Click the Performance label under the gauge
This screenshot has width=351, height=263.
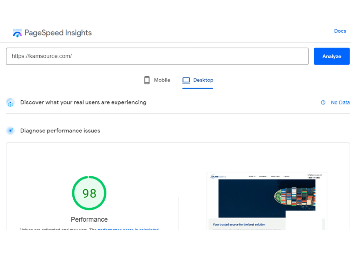[x=89, y=220]
